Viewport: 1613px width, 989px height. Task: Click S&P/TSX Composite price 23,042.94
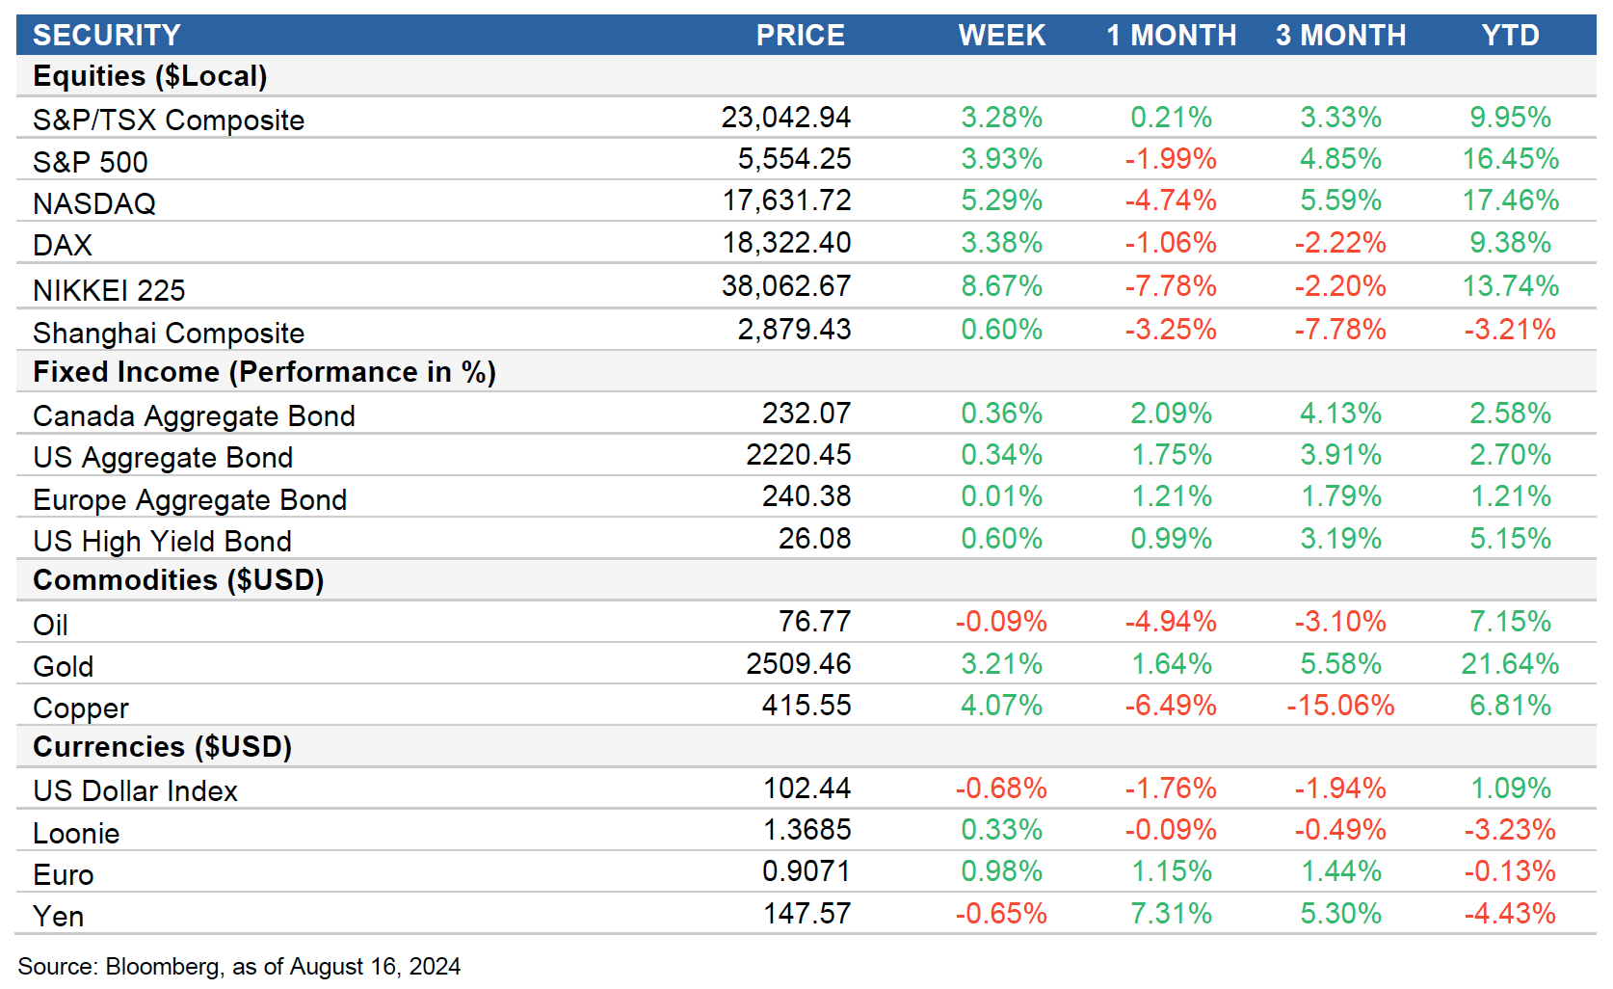click(786, 118)
